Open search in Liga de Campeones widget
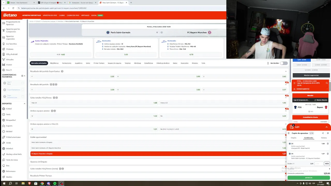331x186 pixels. coord(327,83)
